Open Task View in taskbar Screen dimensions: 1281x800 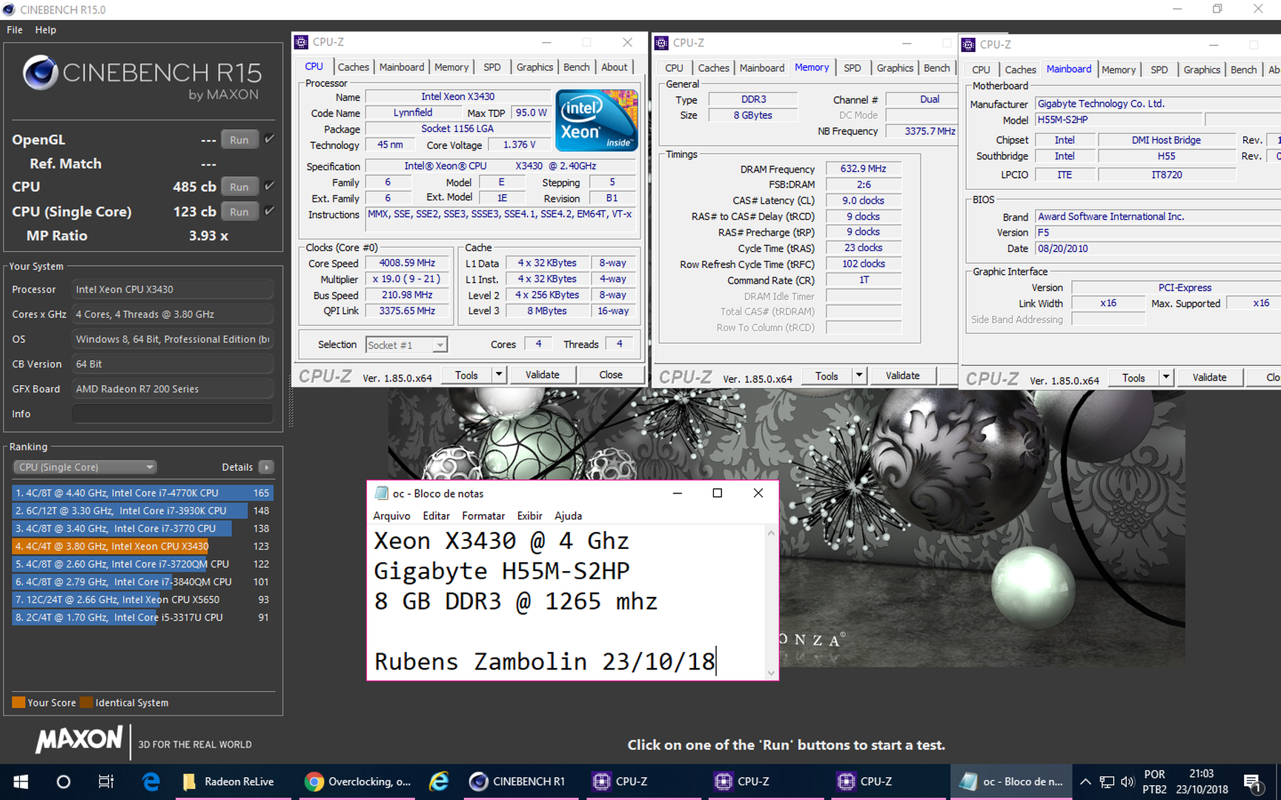(106, 781)
